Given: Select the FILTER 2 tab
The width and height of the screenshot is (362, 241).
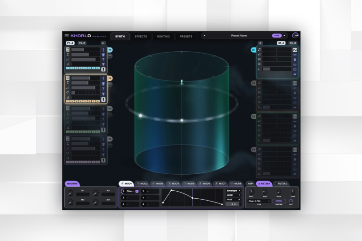Looking at the screenshot, I should [x=281, y=184].
